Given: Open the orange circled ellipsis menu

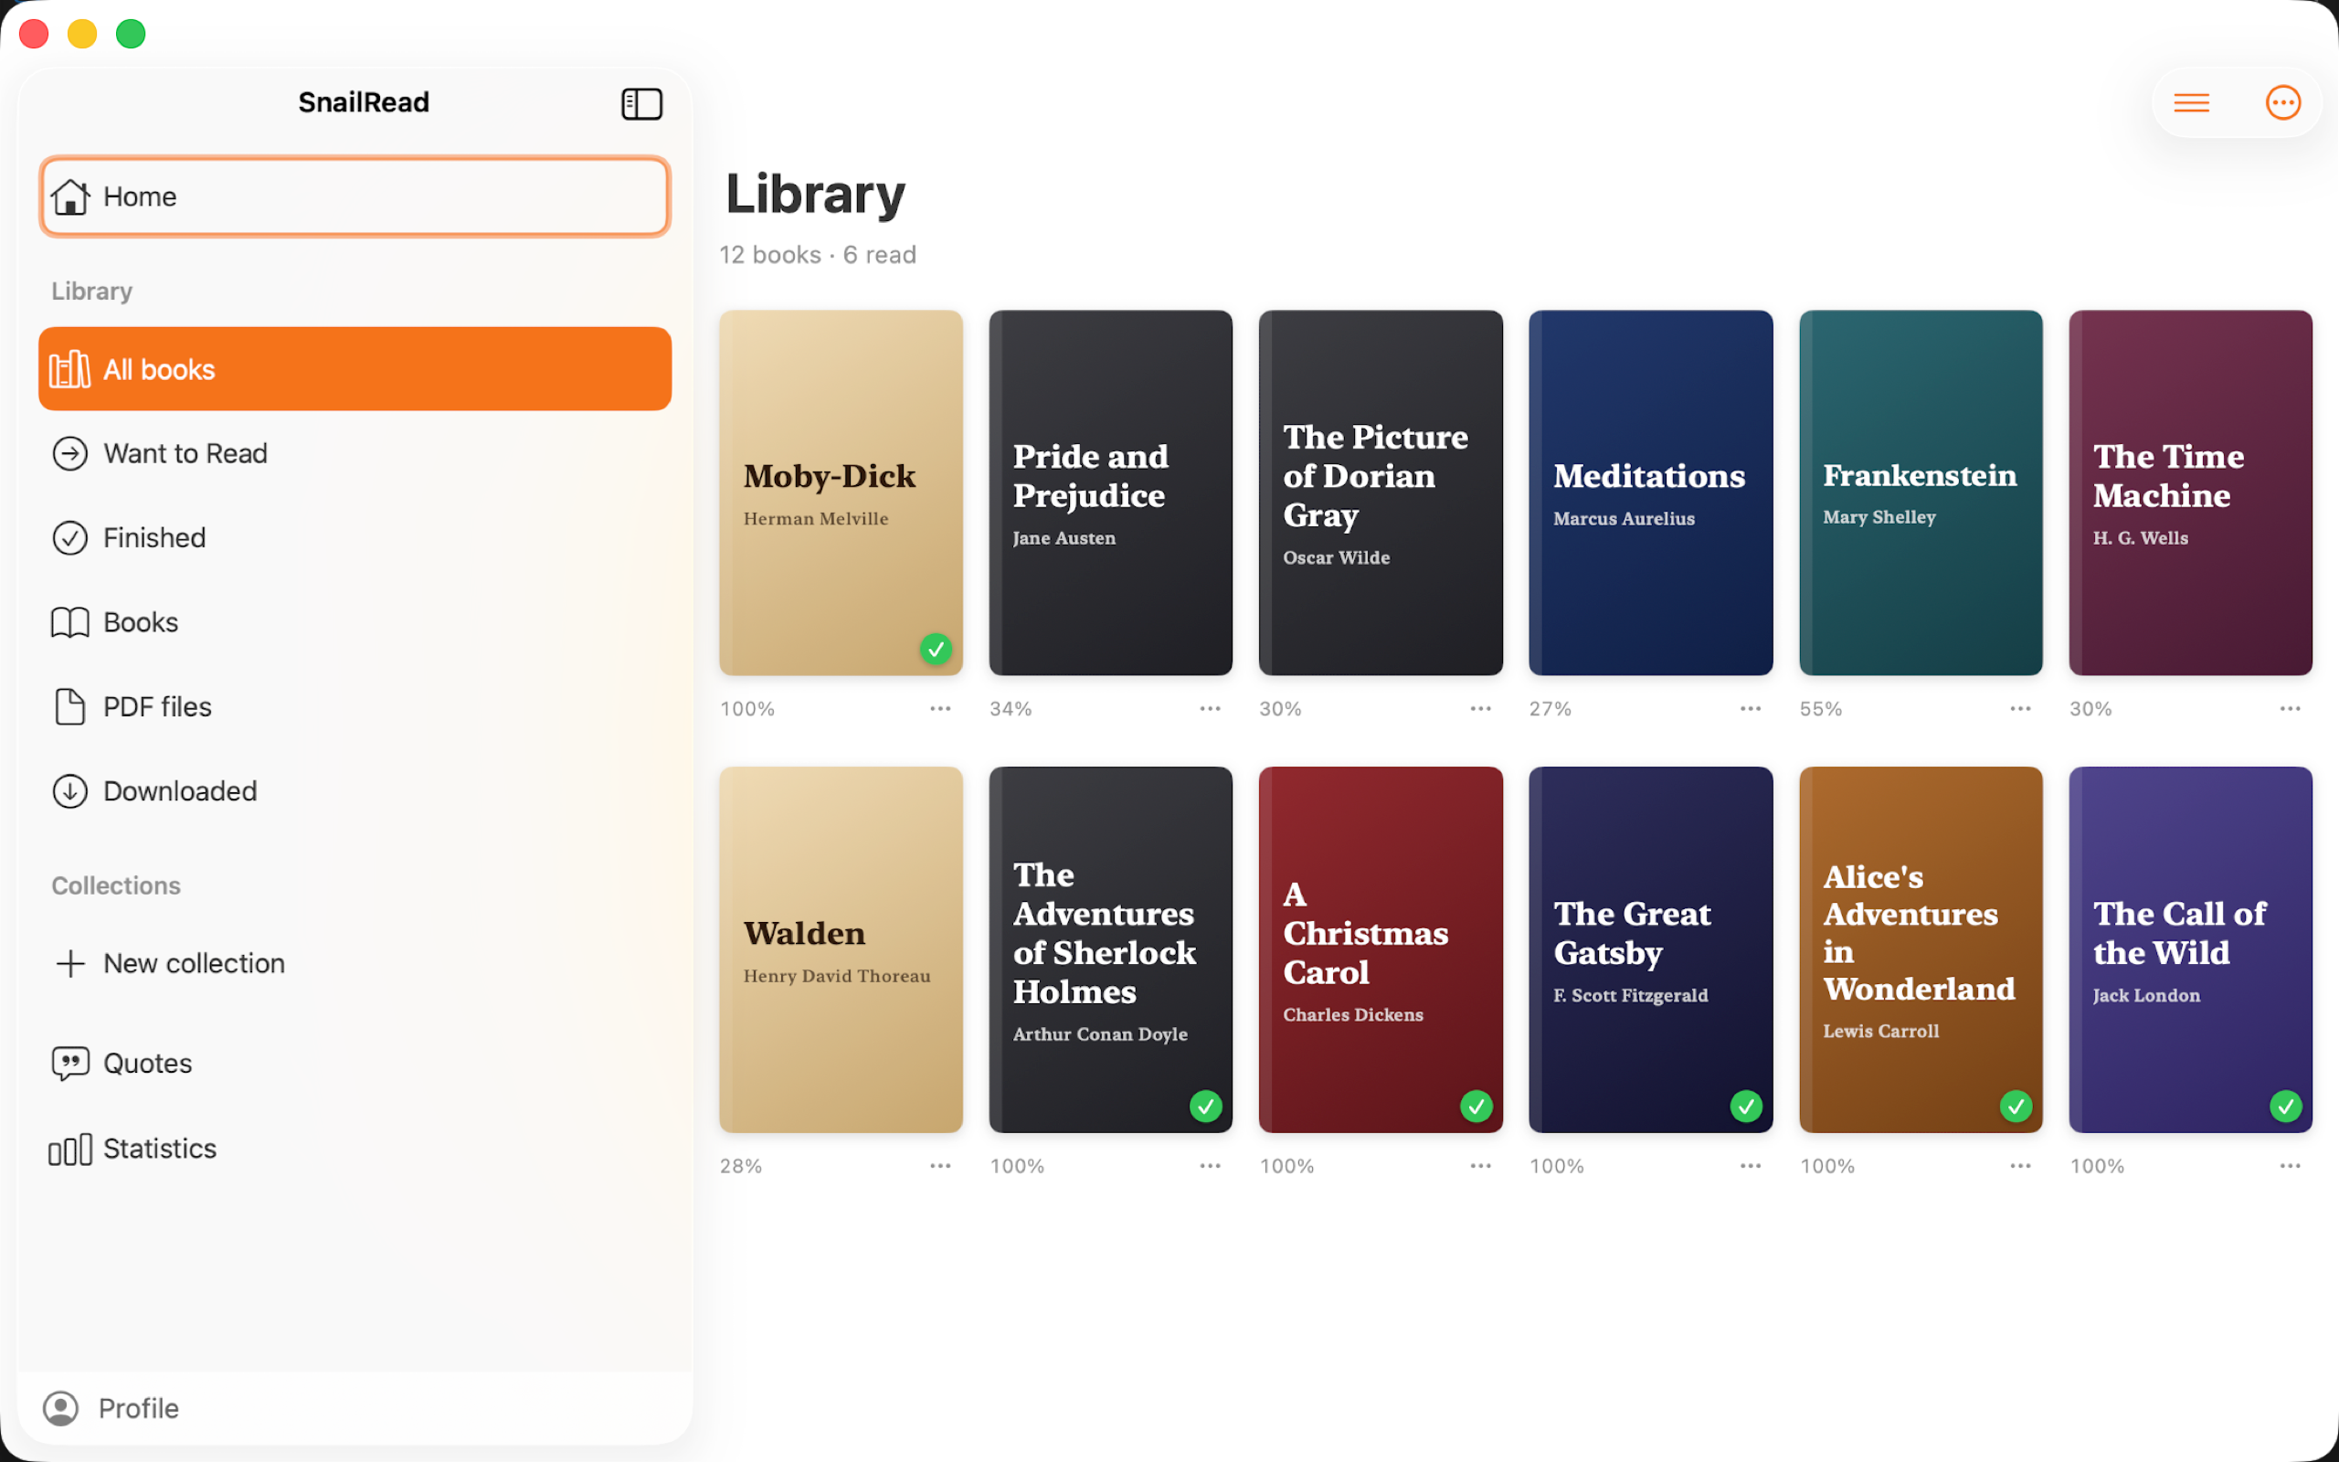Looking at the screenshot, I should 2283,102.
